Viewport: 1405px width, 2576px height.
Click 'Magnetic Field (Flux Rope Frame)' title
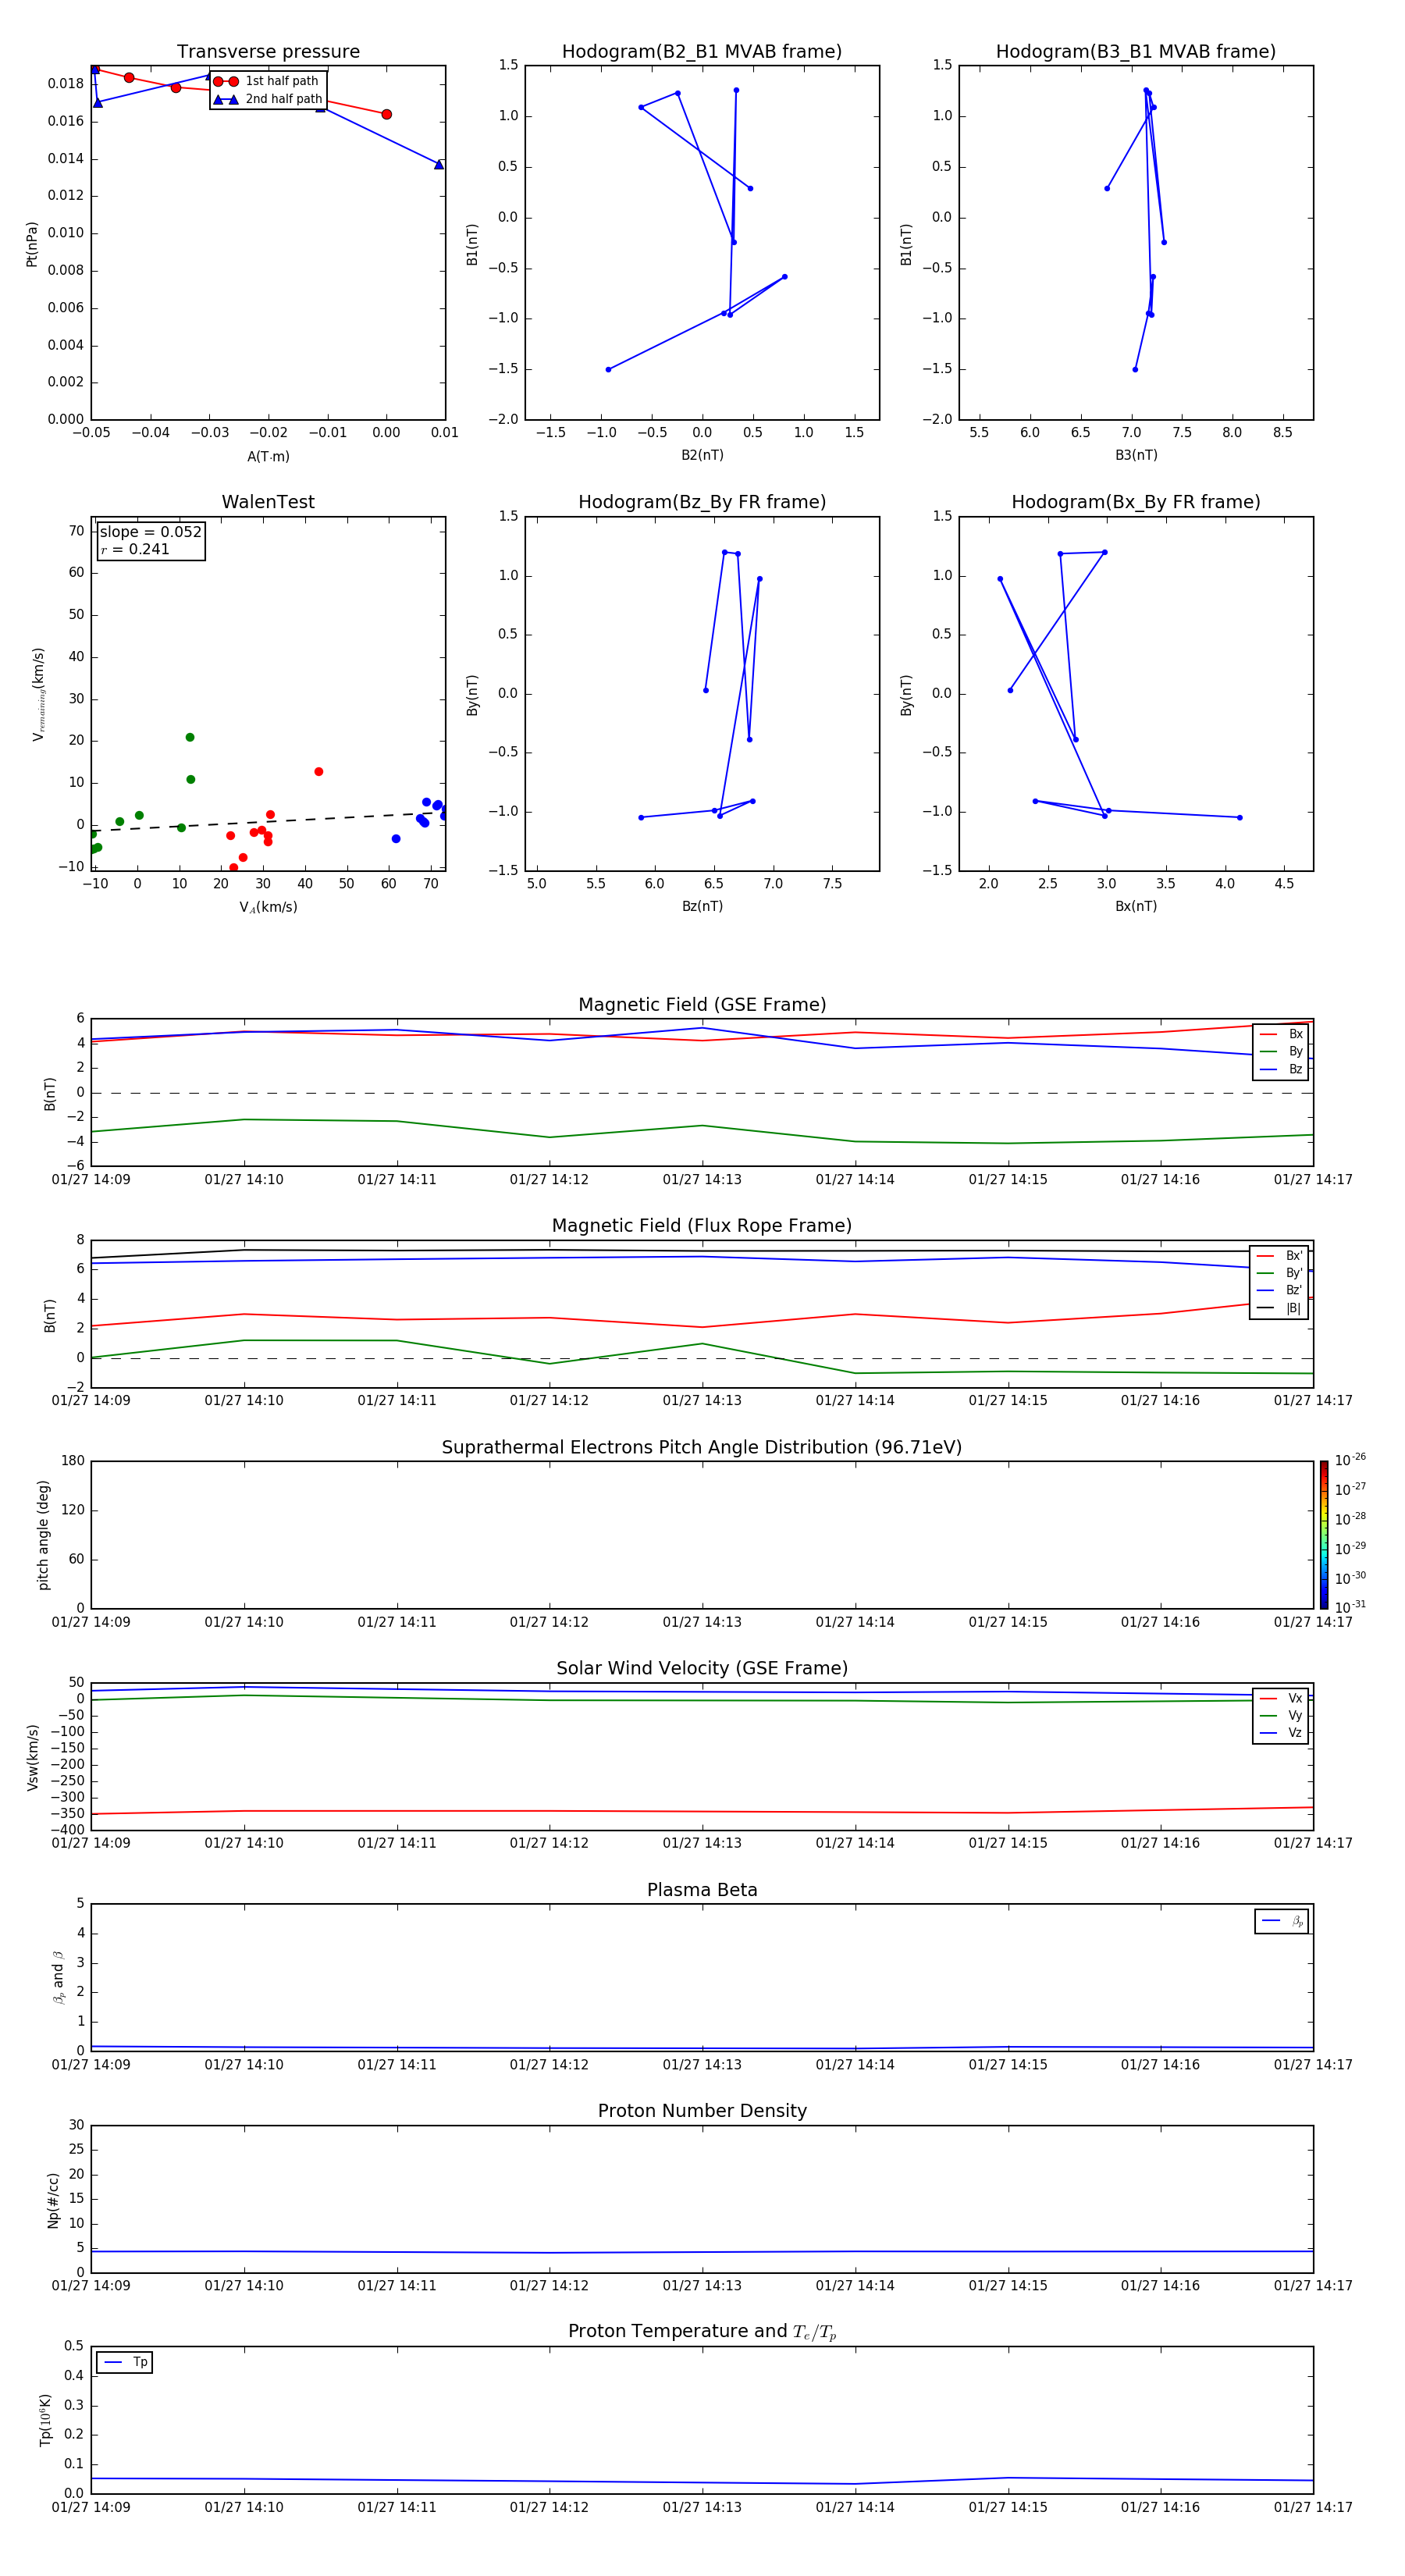coord(702,1226)
